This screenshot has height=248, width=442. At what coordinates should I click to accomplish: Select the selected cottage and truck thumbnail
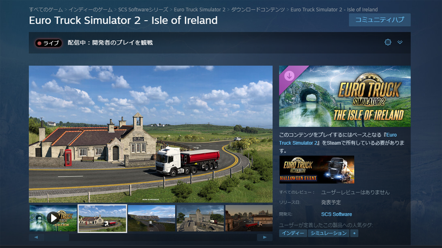(x=102, y=219)
